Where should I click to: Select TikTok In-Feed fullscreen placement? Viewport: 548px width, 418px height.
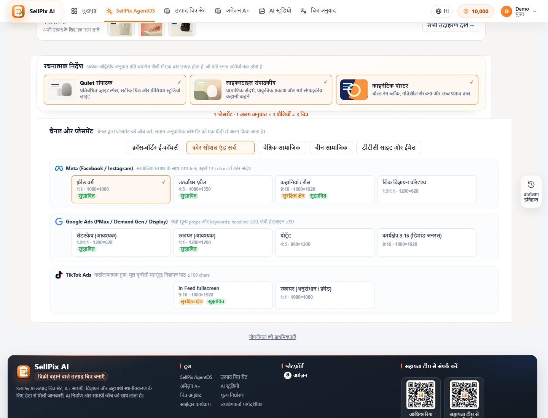223,295
